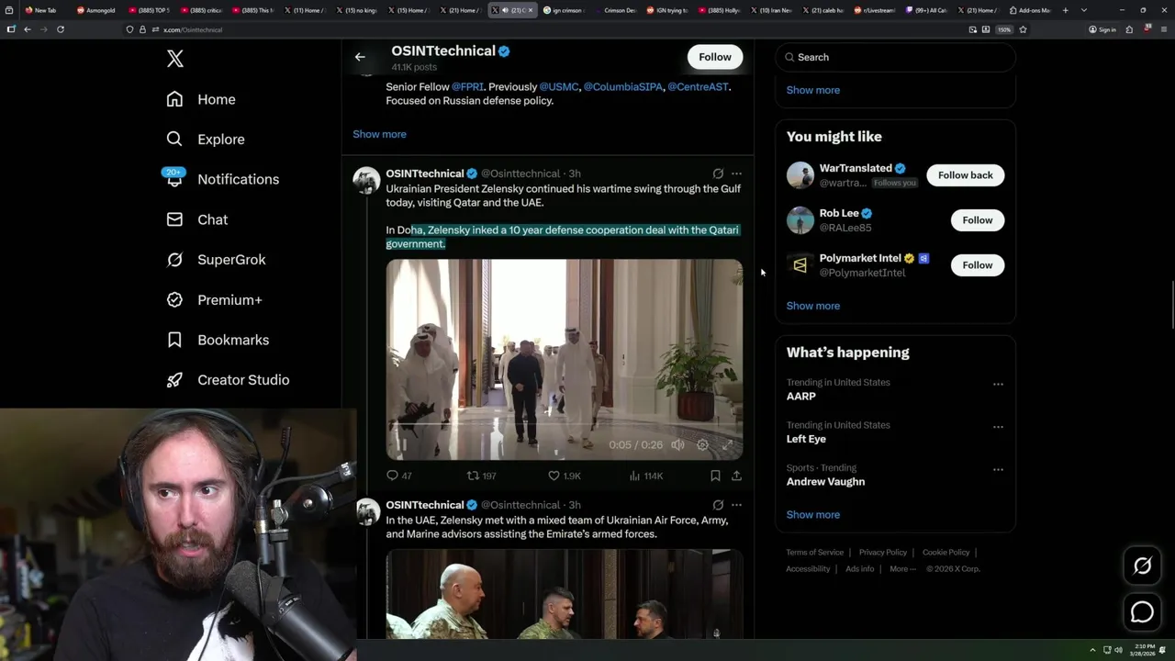Open more options on UAE advisors post
The width and height of the screenshot is (1175, 661).
[736, 505]
